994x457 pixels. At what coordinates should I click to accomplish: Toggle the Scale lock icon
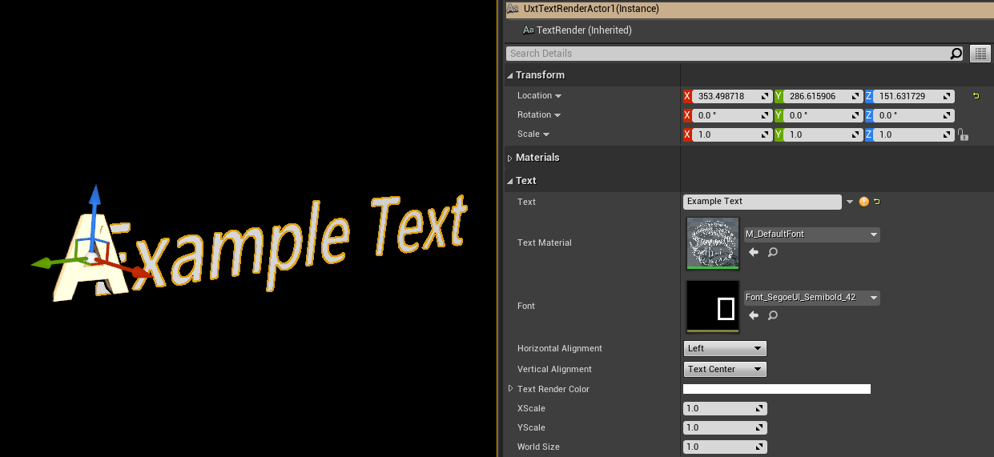tap(963, 135)
